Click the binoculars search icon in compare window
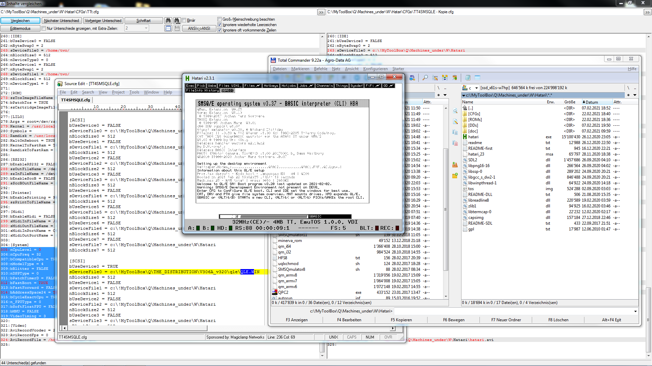 168,21
